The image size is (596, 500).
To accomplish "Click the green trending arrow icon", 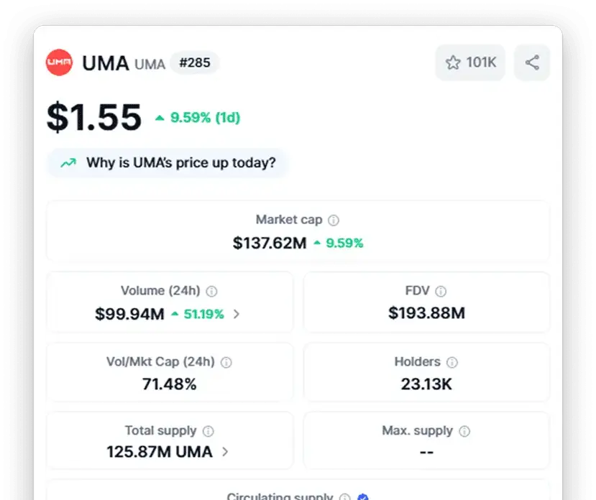I will pos(68,163).
